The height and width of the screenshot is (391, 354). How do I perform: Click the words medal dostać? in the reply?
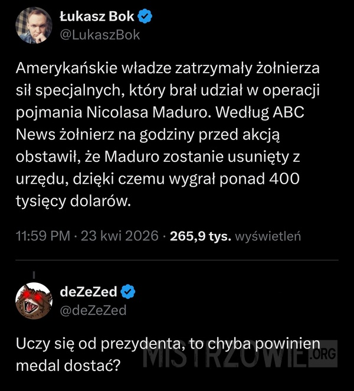pyautogui.click(x=67, y=366)
